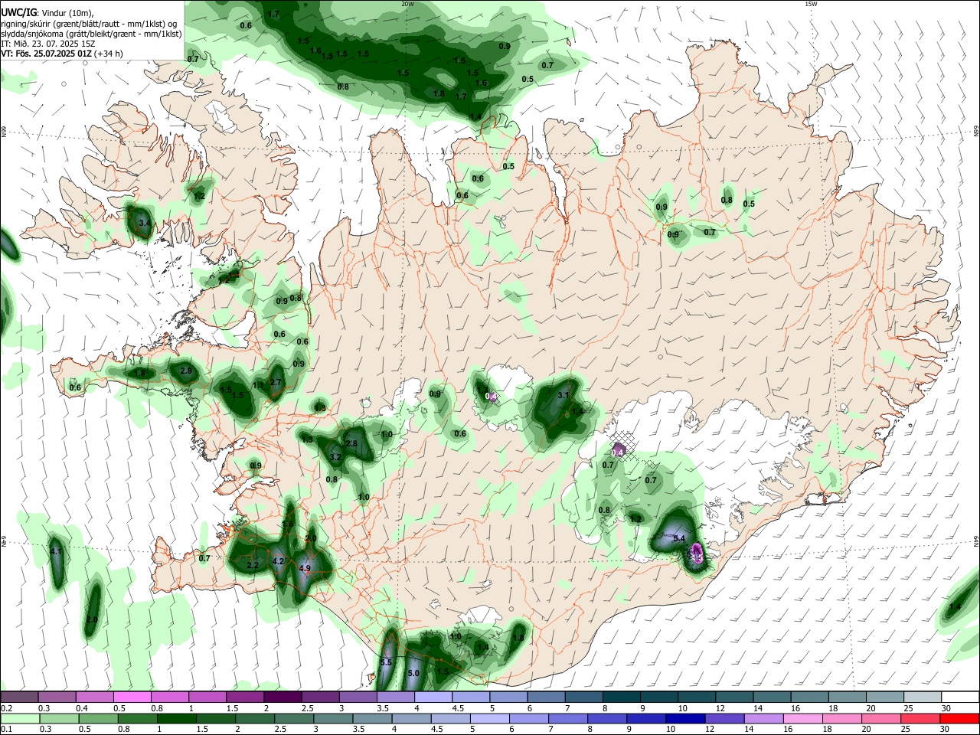Click the 4.1 value offshore to the southwest
This screenshot has width=980, height=735.
click(x=55, y=551)
